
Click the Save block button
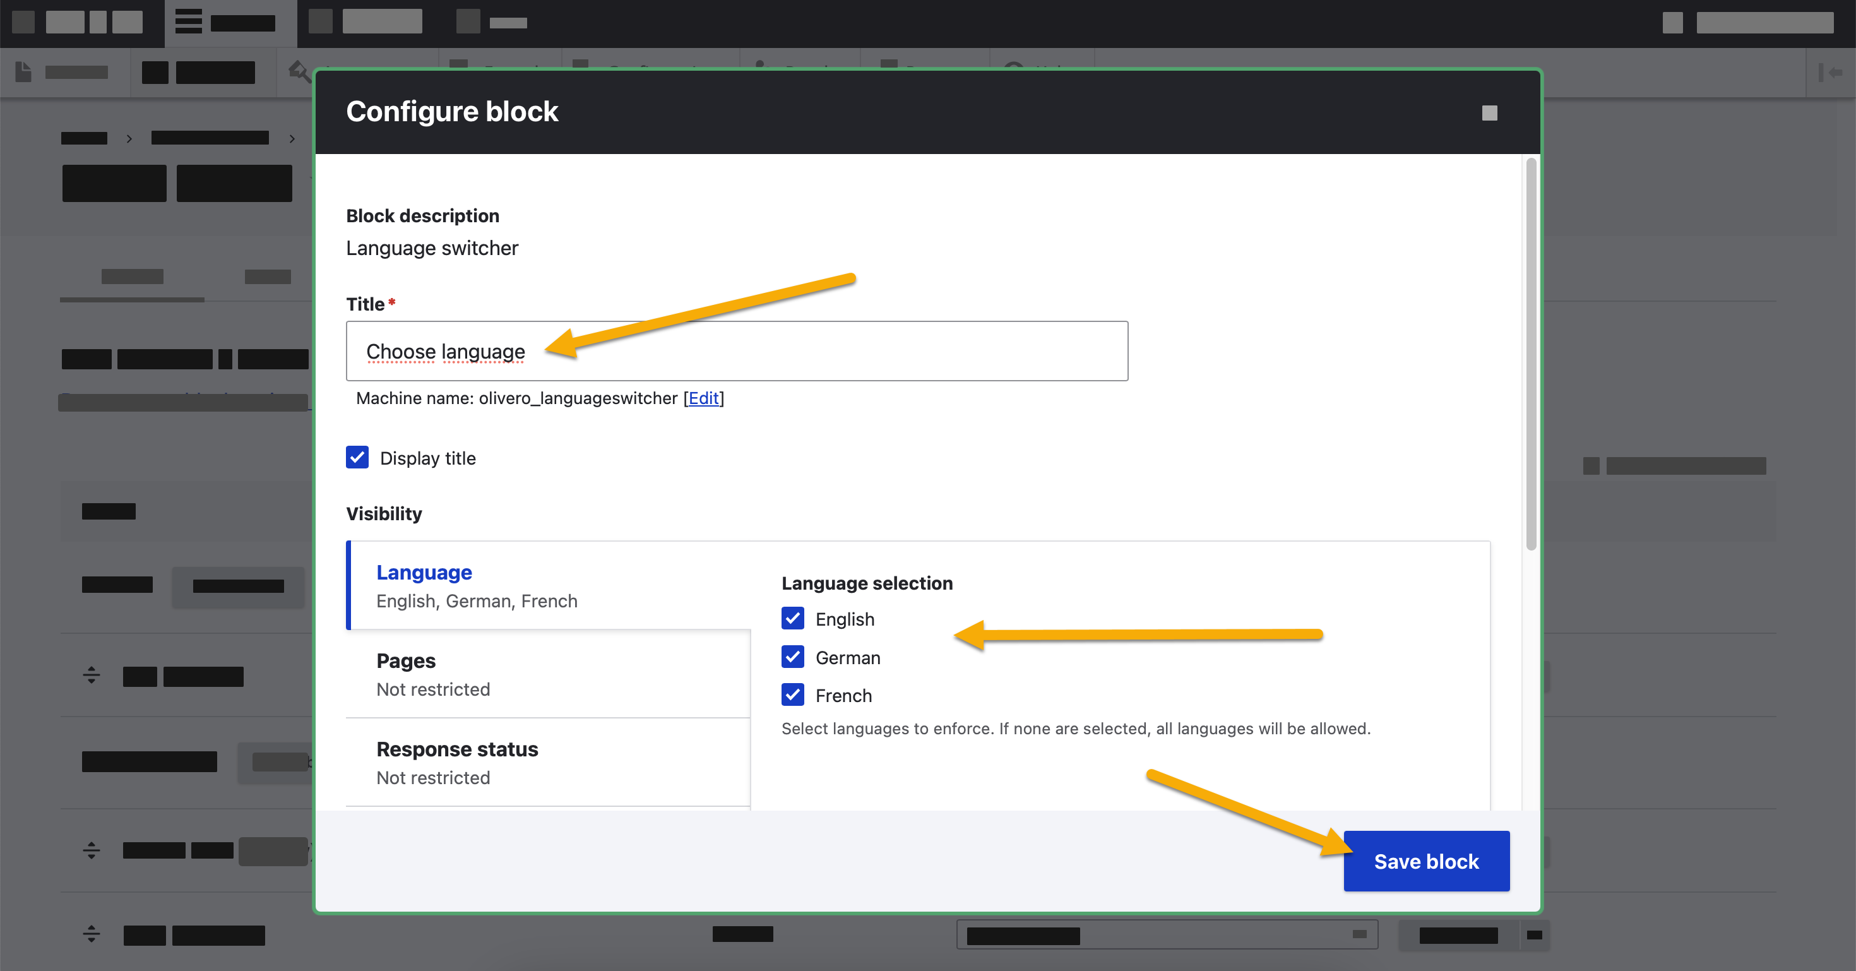[x=1426, y=861]
